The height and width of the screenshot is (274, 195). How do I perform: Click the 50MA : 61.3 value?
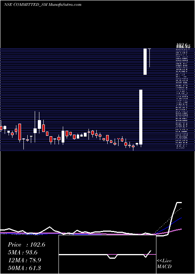[x=25, y=268]
